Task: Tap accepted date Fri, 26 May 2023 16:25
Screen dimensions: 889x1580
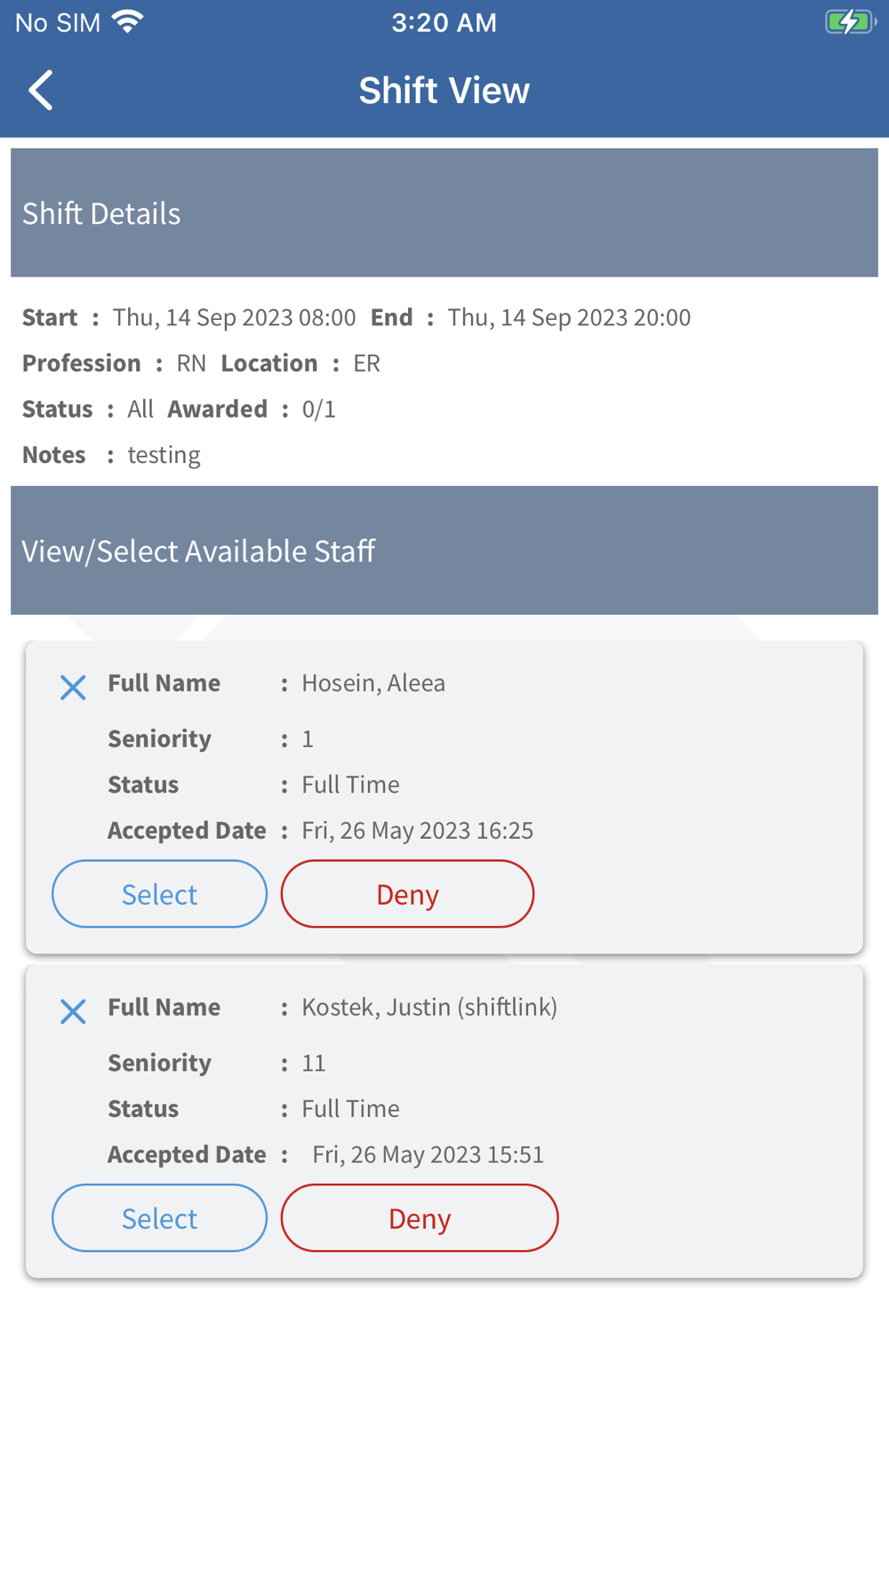Action: 418,830
